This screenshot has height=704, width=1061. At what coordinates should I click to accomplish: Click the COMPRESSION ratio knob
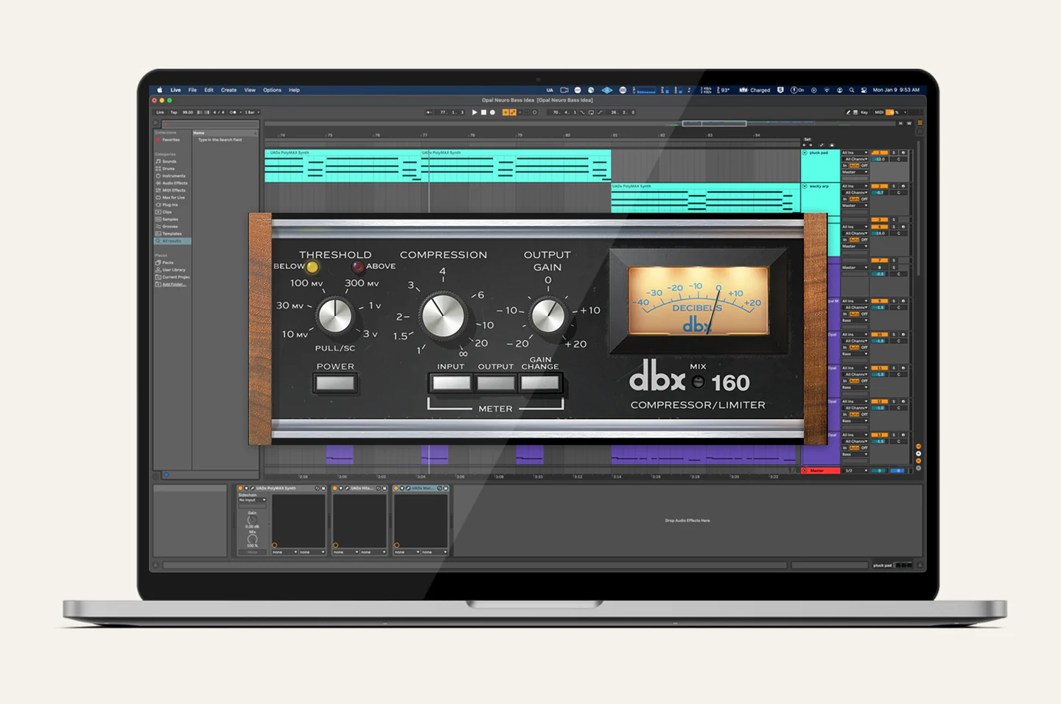(x=443, y=316)
